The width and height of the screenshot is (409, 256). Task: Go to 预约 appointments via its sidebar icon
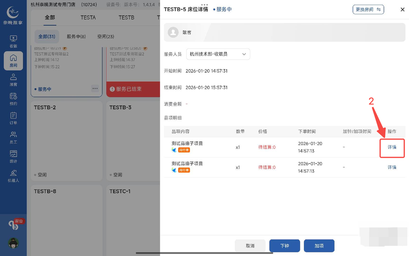coord(13,99)
